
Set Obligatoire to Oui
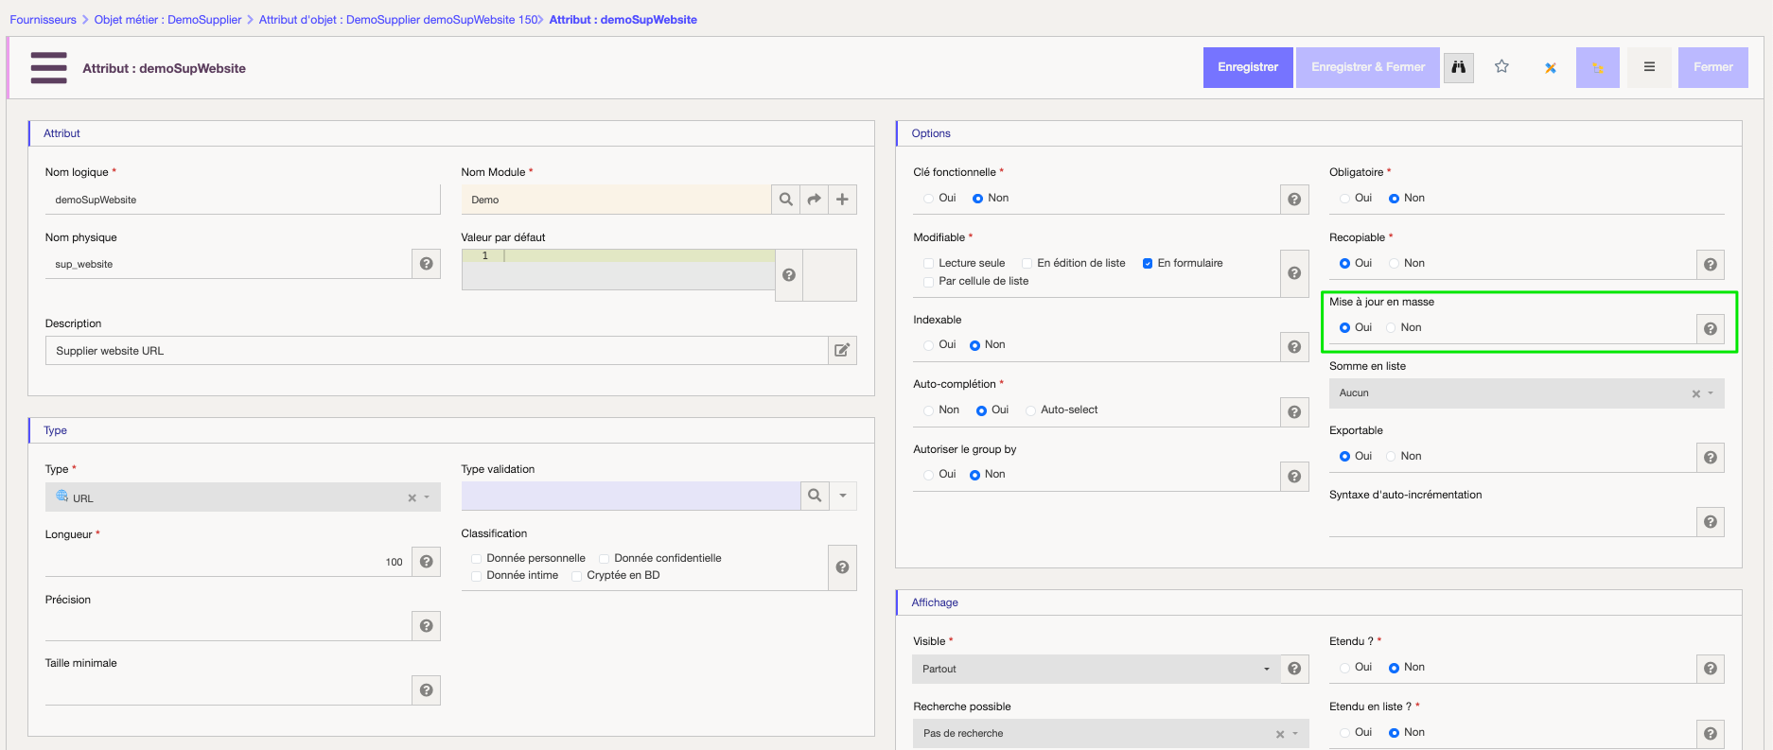pyautogui.click(x=1345, y=199)
